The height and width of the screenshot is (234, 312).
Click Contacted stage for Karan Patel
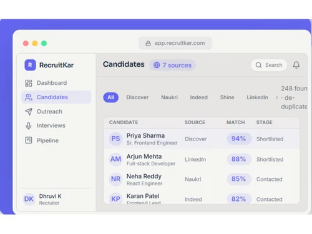pyautogui.click(x=269, y=199)
